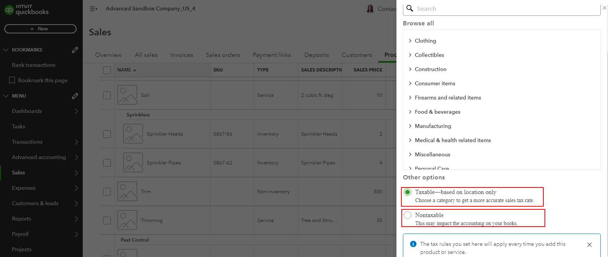
Task: Click the S867-56 SKU cell
Action: [x=223, y=134]
